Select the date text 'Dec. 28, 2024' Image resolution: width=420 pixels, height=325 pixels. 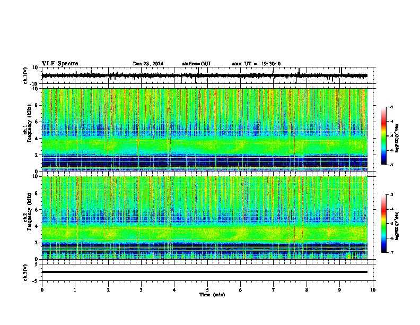(x=148, y=64)
